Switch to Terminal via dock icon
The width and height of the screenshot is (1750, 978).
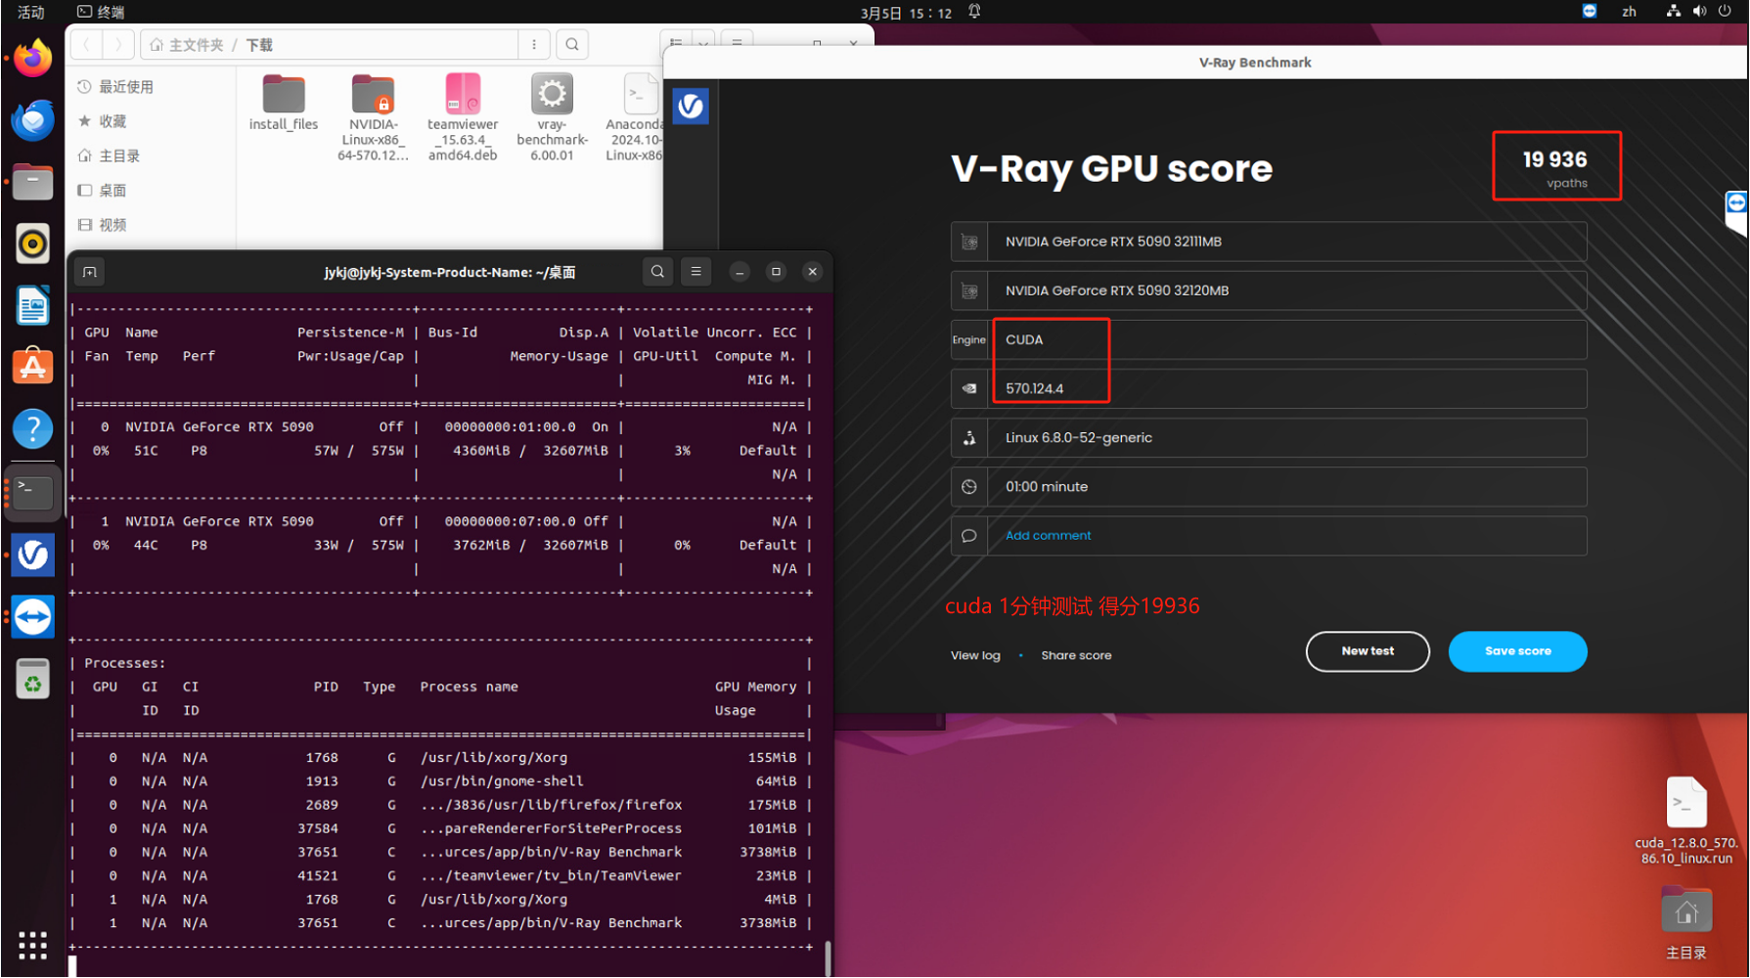32,491
